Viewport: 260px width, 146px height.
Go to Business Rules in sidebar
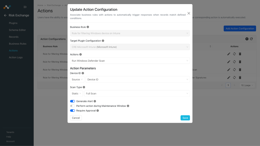point(18,44)
